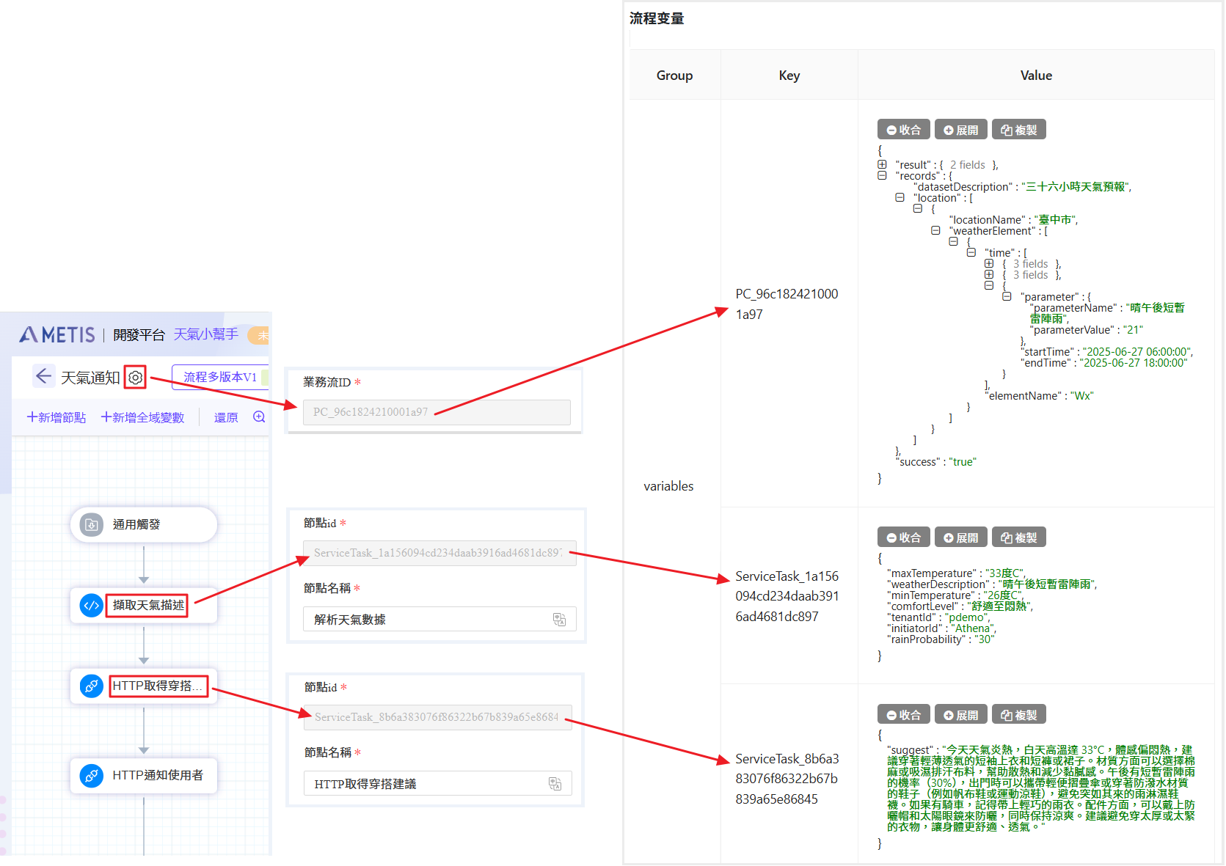Click 新增全域變數 to add global variable
This screenshot has width=1226, height=866.
(x=142, y=417)
